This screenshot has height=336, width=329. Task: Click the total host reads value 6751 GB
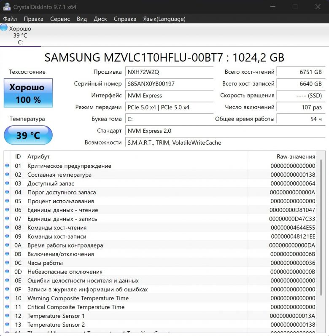click(x=301, y=72)
